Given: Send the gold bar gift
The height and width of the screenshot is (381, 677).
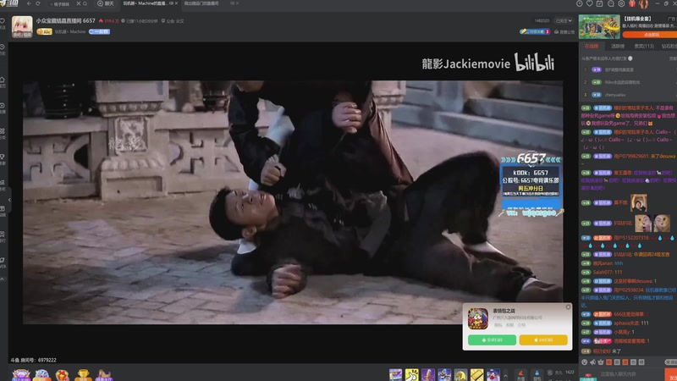Looking at the screenshot, I should 476,375.
